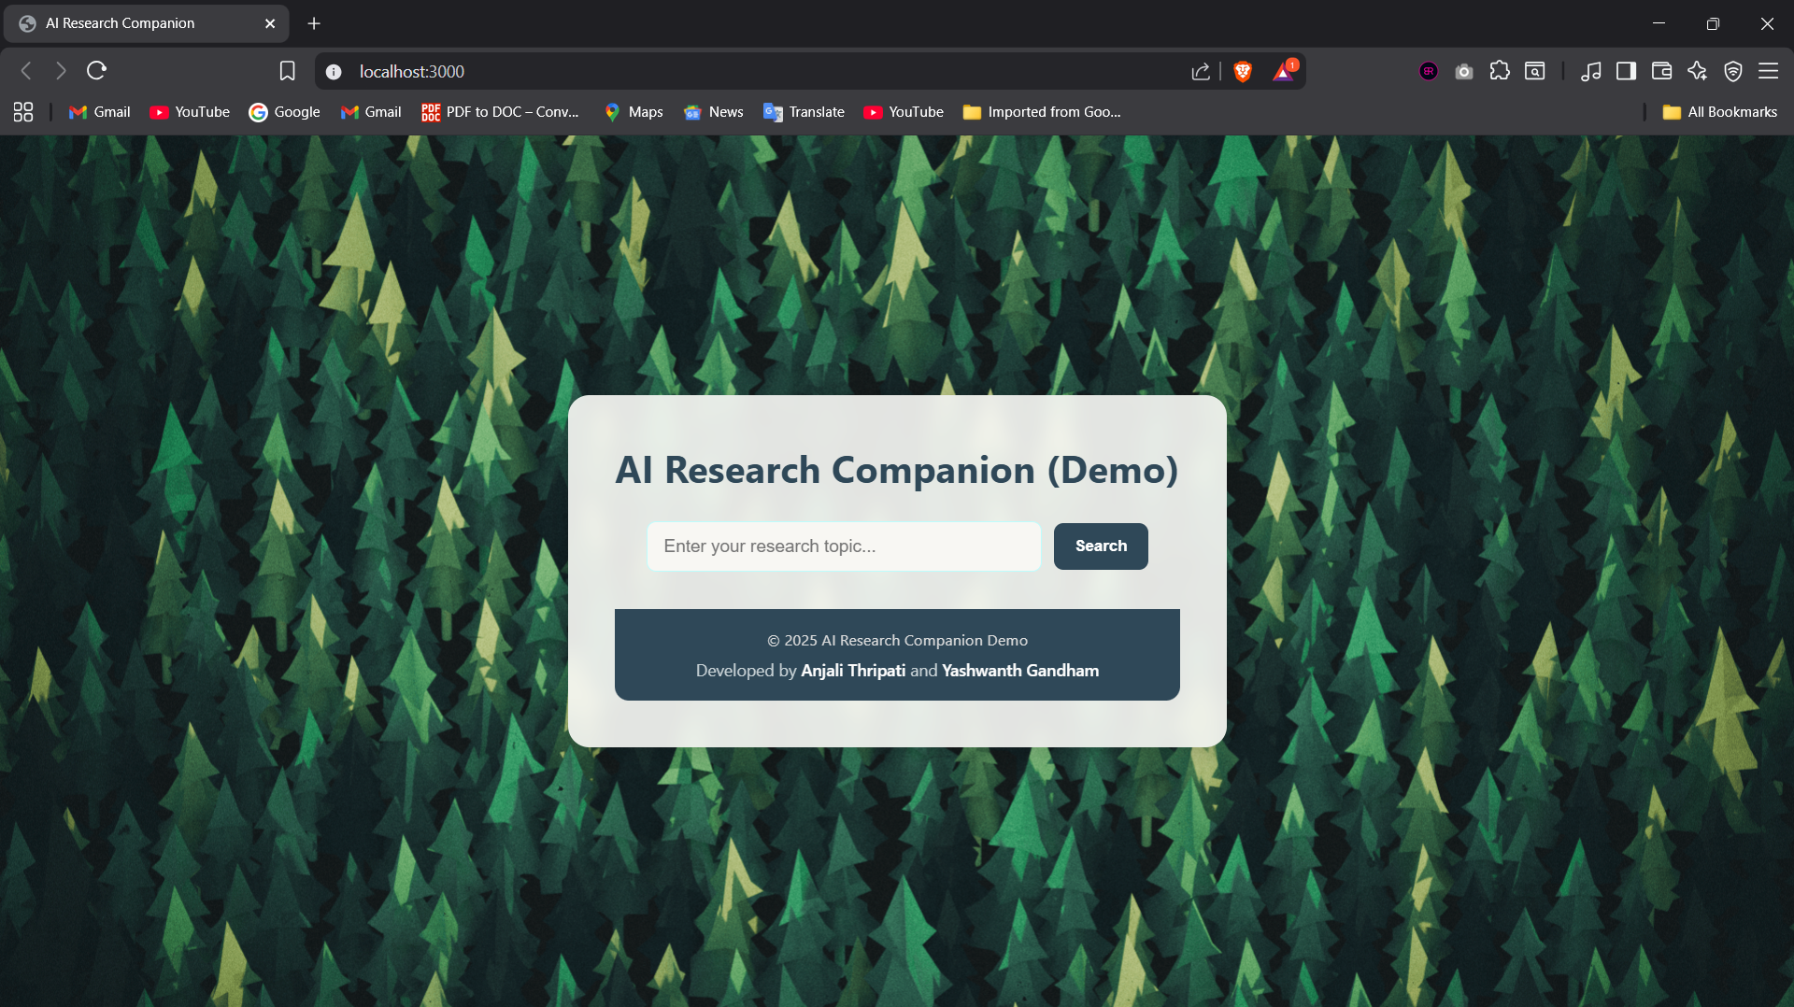Open Brave Shields lion icon
The image size is (1794, 1007).
tap(1243, 72)
